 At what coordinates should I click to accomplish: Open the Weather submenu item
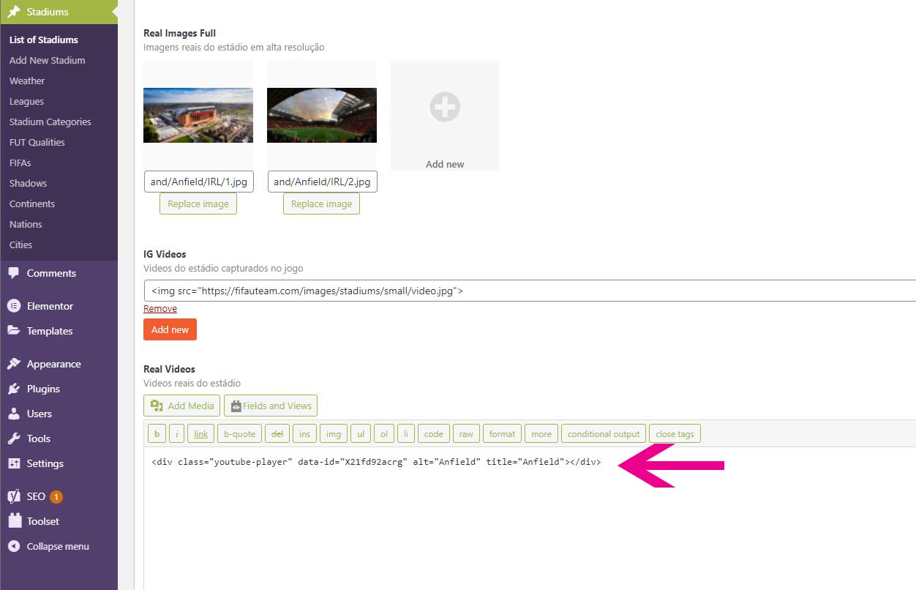click(27, 81)
